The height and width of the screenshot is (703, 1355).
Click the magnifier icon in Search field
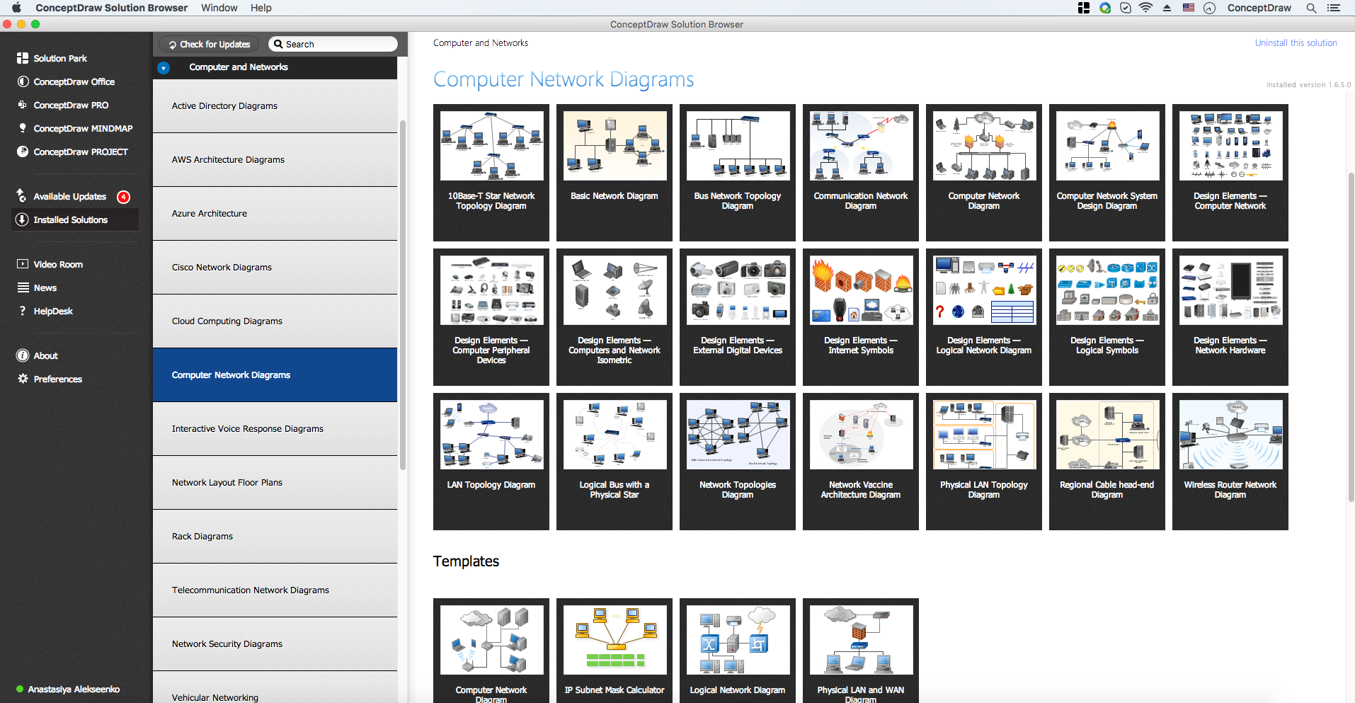[x=278, y=44]
